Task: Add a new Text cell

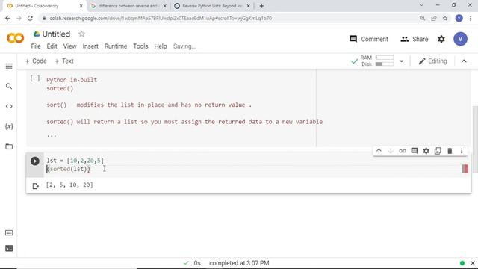Action: 64,61
